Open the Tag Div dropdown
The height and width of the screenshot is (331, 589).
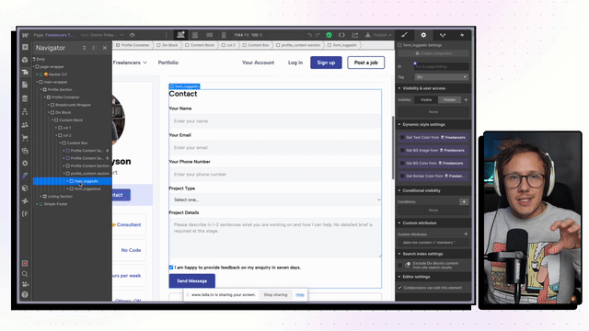(x=442, y=77)
